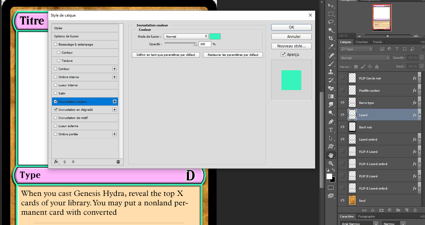This screenshot has width=425, height=225.
Task: Check the Ombre interne effect
Action: [56, 77]
